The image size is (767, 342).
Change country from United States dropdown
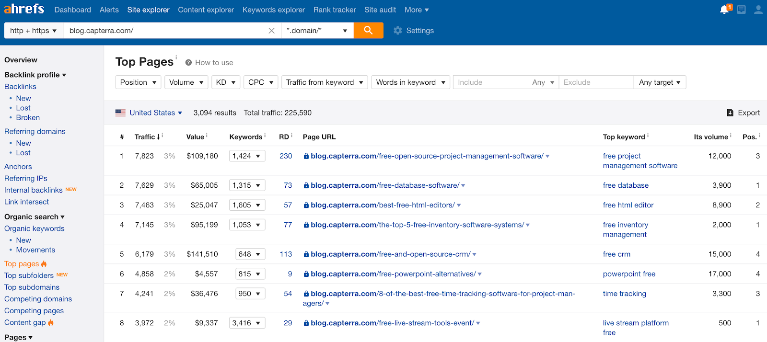point(156,113)
